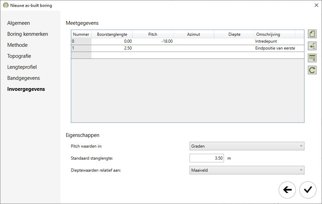Open the Pitch waarden in dropdown
Image resolution: width=322 pixels, height=204 pixels.
click(x=247, y=146)
